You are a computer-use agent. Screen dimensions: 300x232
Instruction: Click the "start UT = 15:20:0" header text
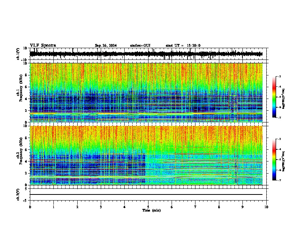(x=183, y=45)
